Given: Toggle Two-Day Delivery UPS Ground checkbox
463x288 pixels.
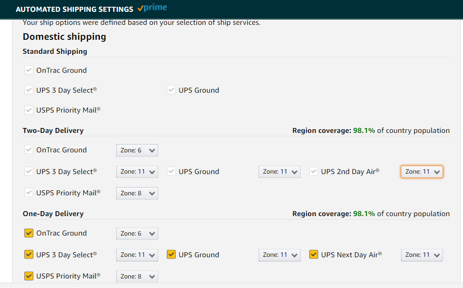Looking at the screenshot, I should coord(171,171).
